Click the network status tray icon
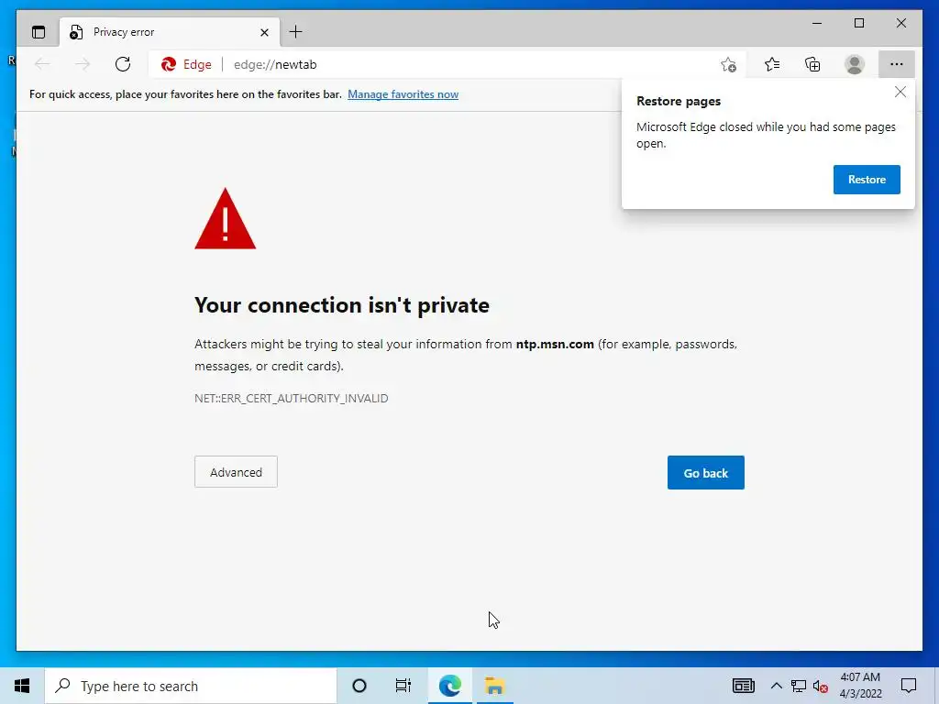This screenshot has width=939, height=704. [799, 686]
